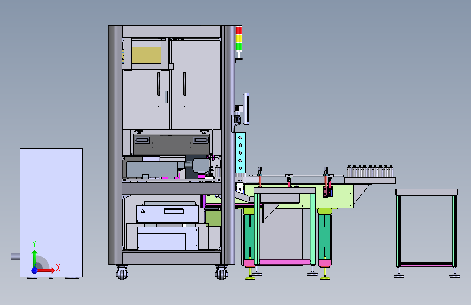Select the right caster wheel of the main cabinet
The height and width of the screenshot is (305, 471).
click(x=221, y=273)
